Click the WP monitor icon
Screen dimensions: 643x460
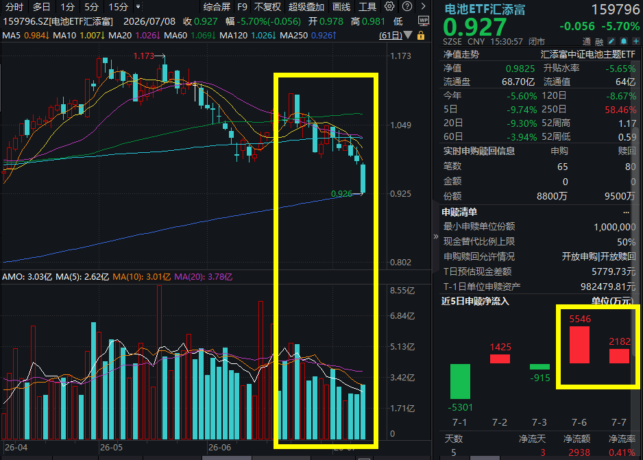tap(423, 21)
